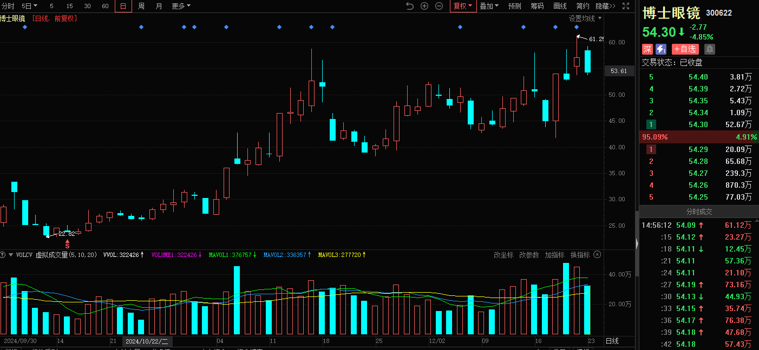Select the 15-minute period
This screenshot has width=759, height=350.
pos(69,6)
